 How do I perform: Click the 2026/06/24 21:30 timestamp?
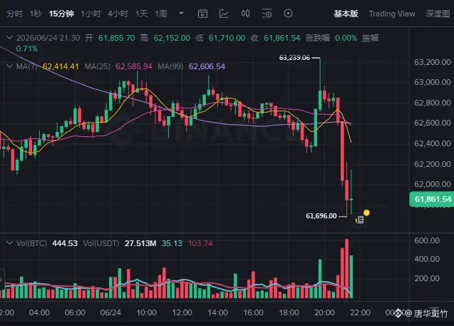point(48,38)
